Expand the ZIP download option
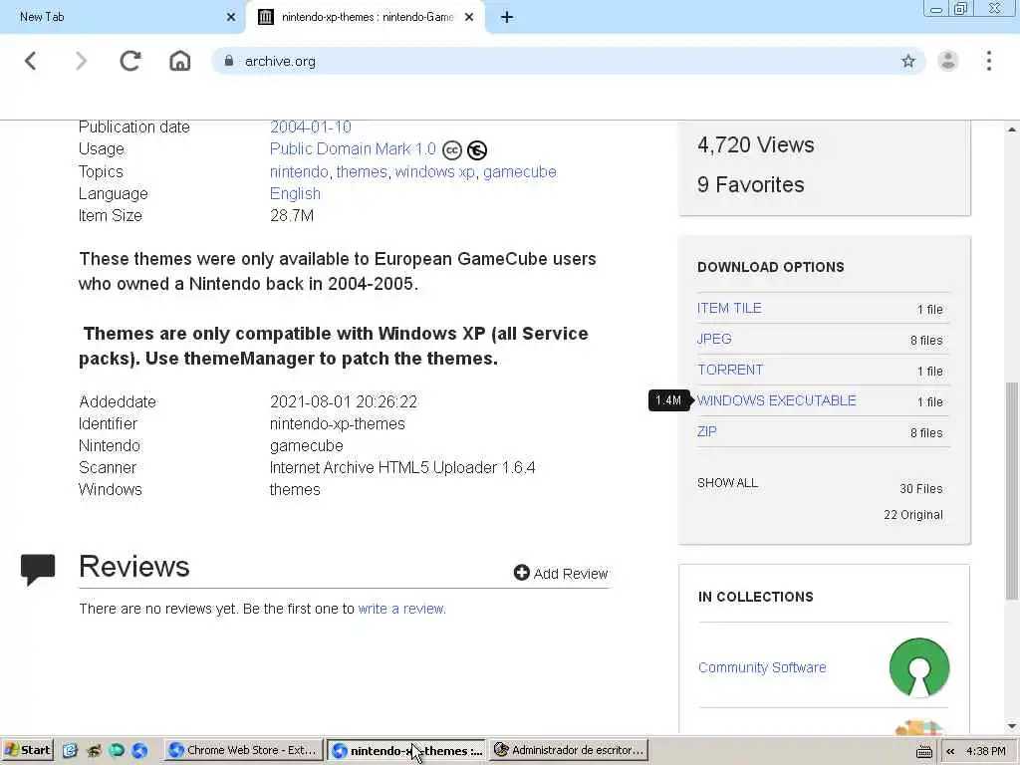 (x=707, y=432)
